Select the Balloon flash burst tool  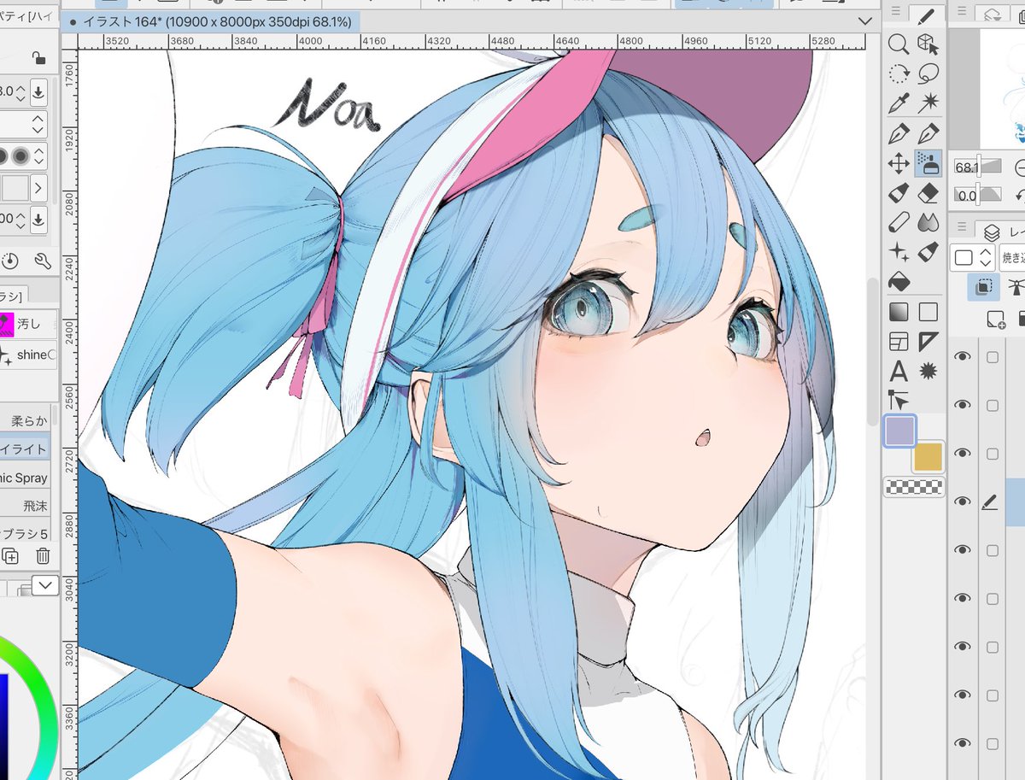pos(928,371)
